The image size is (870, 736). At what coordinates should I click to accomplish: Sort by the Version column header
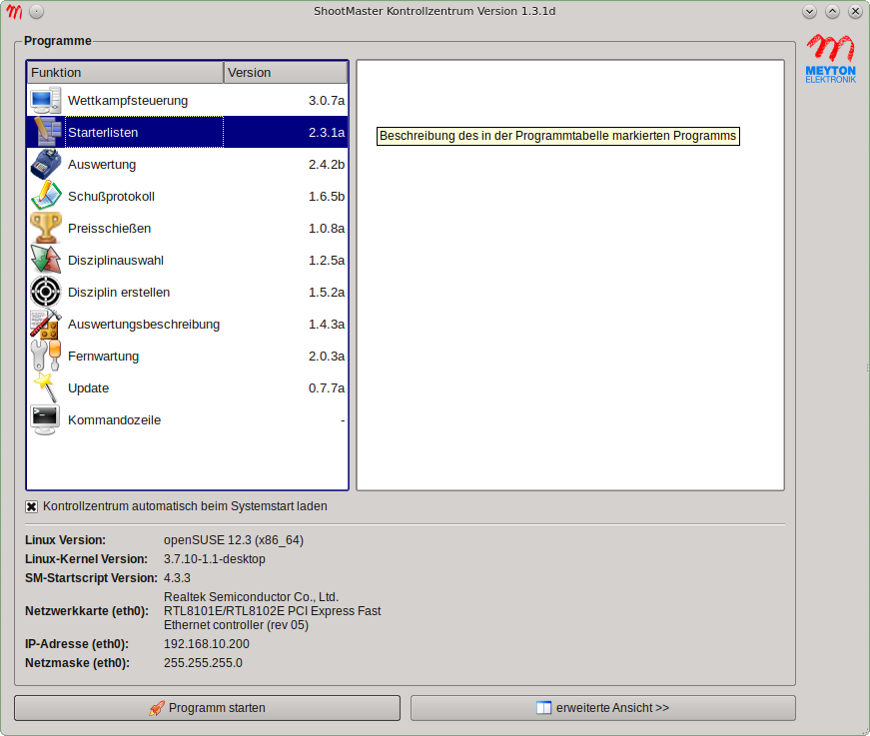(x=285, y=73)
